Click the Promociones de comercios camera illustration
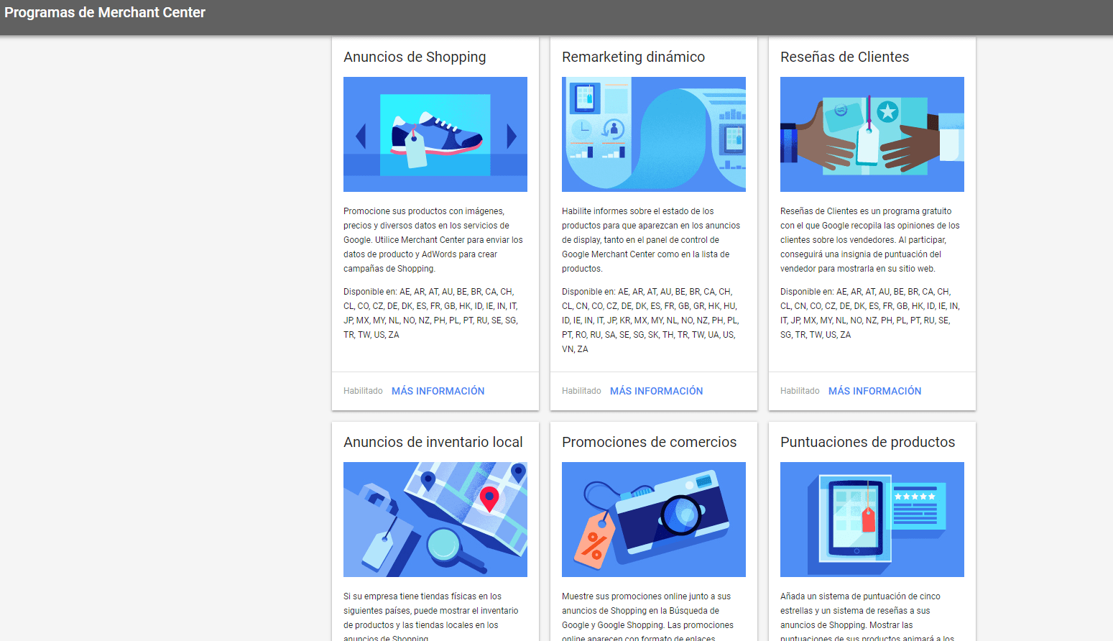The image size is (1113, 641). pyautogui.click(x=654, y=520)
